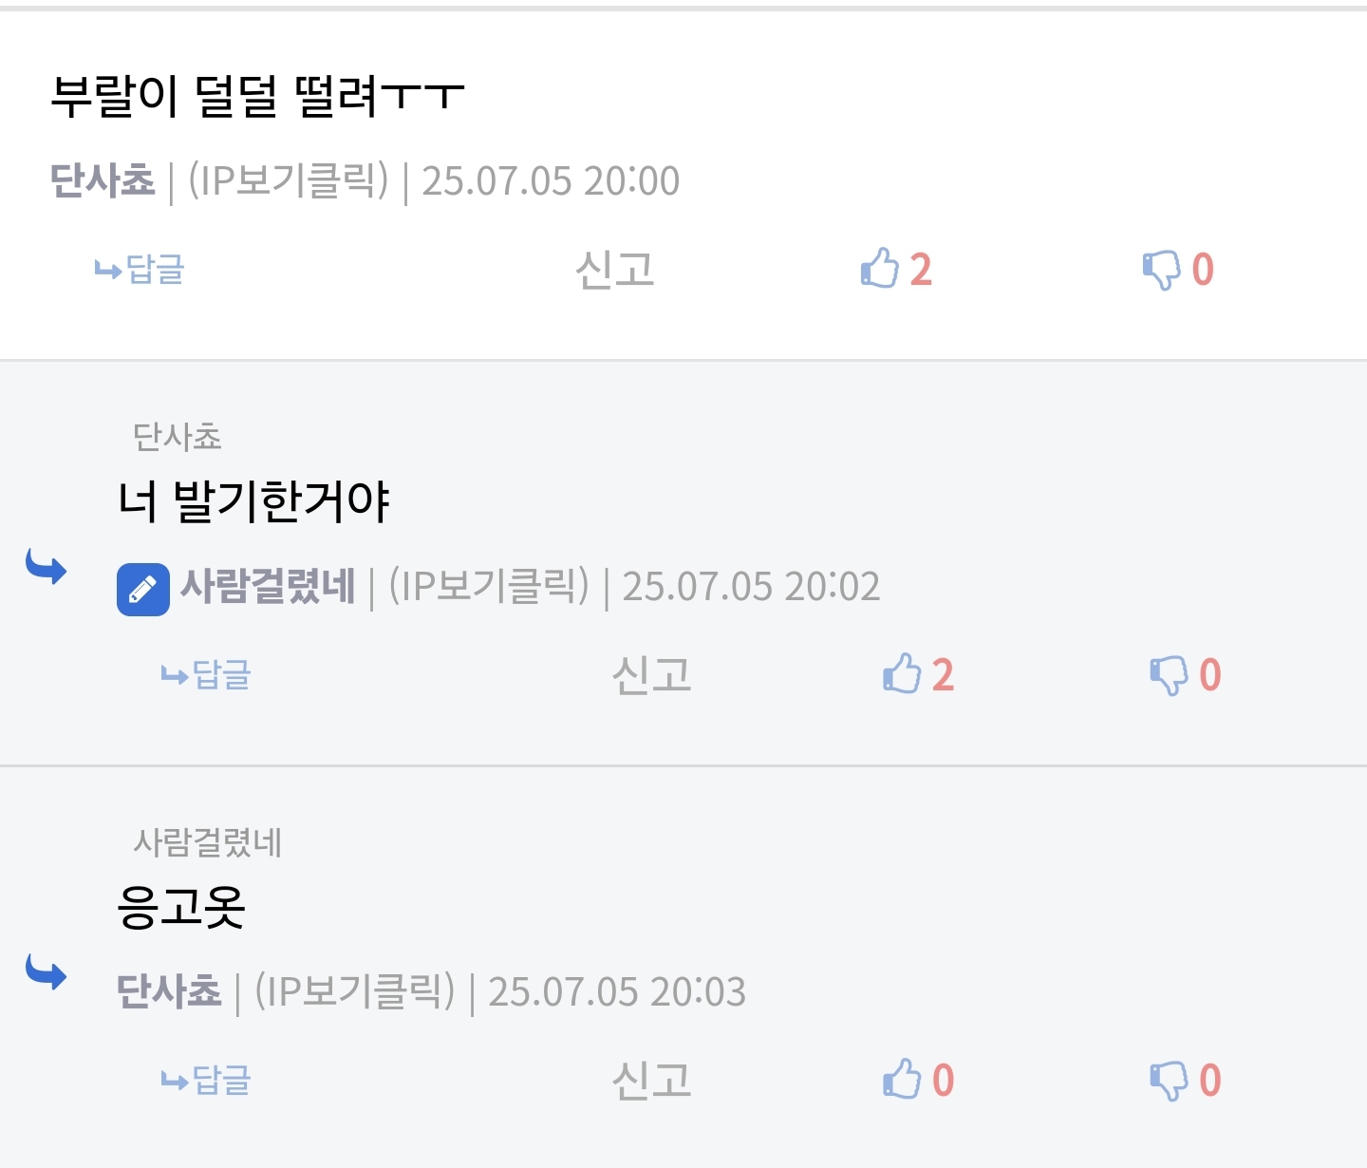This screenshot has width=1367, height=1168.
Task: Report the first comment with 신고
Action: point(615,270)
